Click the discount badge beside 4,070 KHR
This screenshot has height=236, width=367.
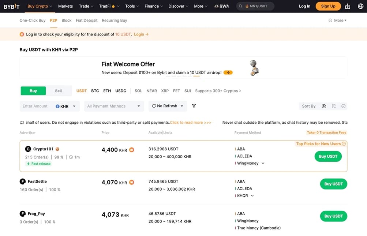click(132, 182)
